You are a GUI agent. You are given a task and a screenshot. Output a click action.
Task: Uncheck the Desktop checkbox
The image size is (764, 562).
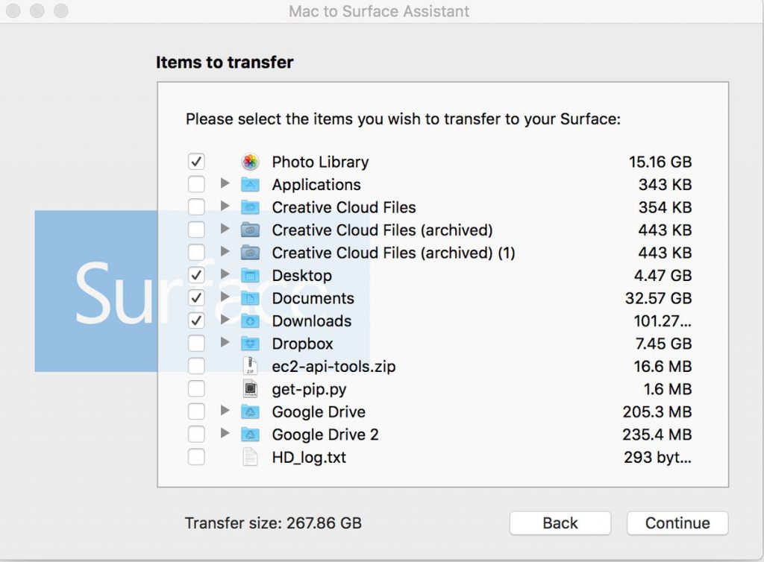click(196, 275)
